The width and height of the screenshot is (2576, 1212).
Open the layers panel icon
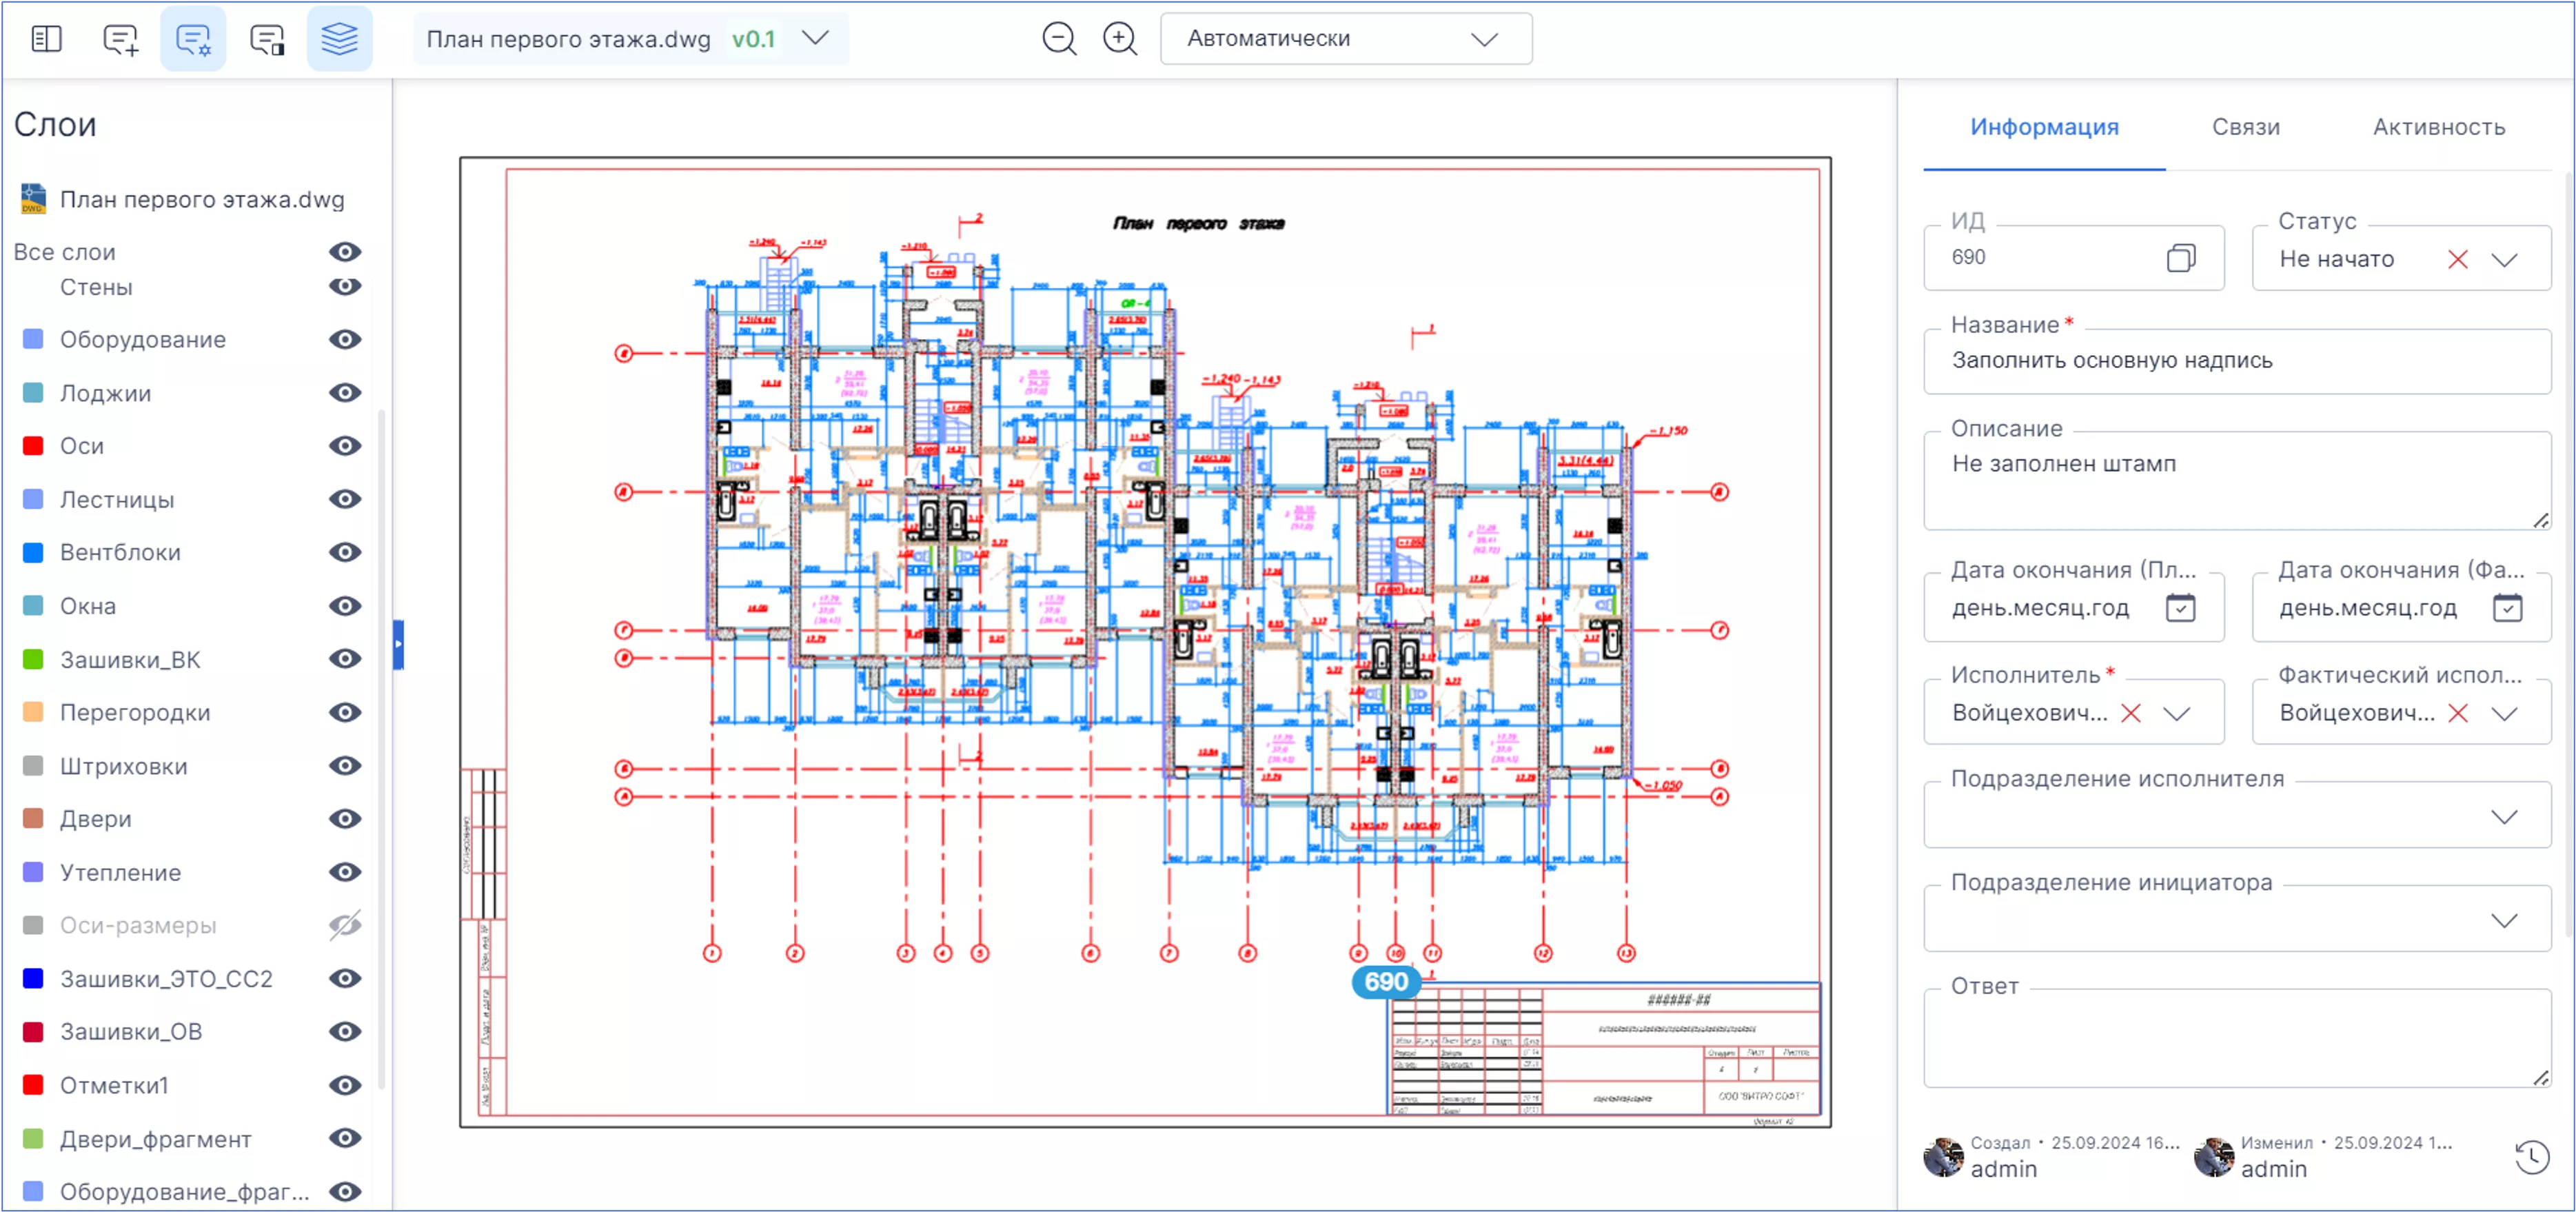click(x=339, y=39)
